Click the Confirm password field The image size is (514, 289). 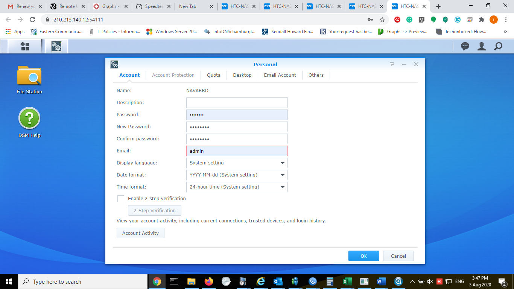237,139
